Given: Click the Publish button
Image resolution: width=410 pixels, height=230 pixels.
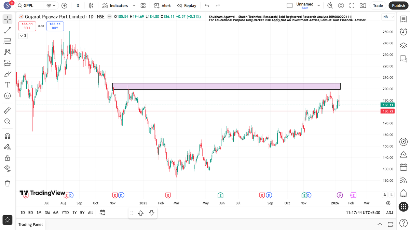Looking at the screenshot, I should pyautogui.click(x=398, y=5).
